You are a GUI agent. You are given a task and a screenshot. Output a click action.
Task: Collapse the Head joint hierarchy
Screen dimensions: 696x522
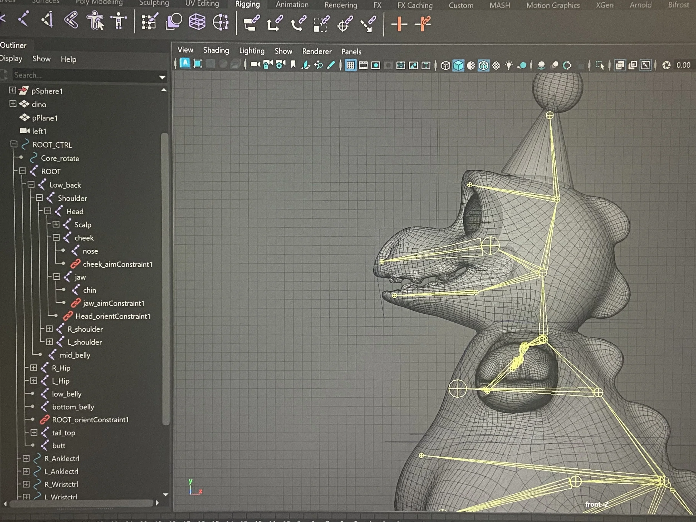48,211
